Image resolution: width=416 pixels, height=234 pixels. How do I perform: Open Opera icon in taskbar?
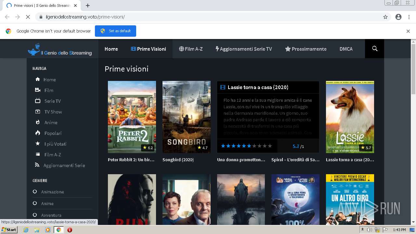(x=70, y=230)
